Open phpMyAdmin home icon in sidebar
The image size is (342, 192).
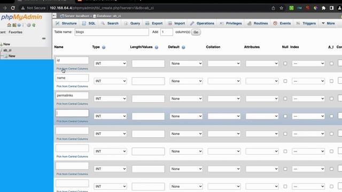tap(9, 25)
